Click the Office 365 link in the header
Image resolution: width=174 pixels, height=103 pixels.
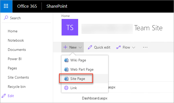(27, 6)
